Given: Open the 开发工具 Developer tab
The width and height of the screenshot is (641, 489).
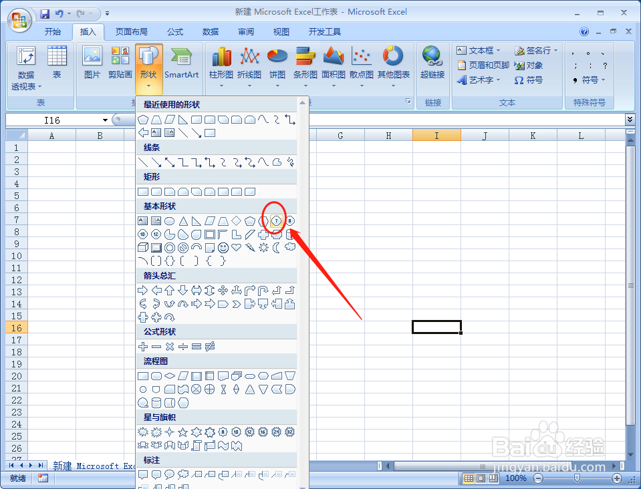Looking at the screenshot, I should (x=325, y=32).
